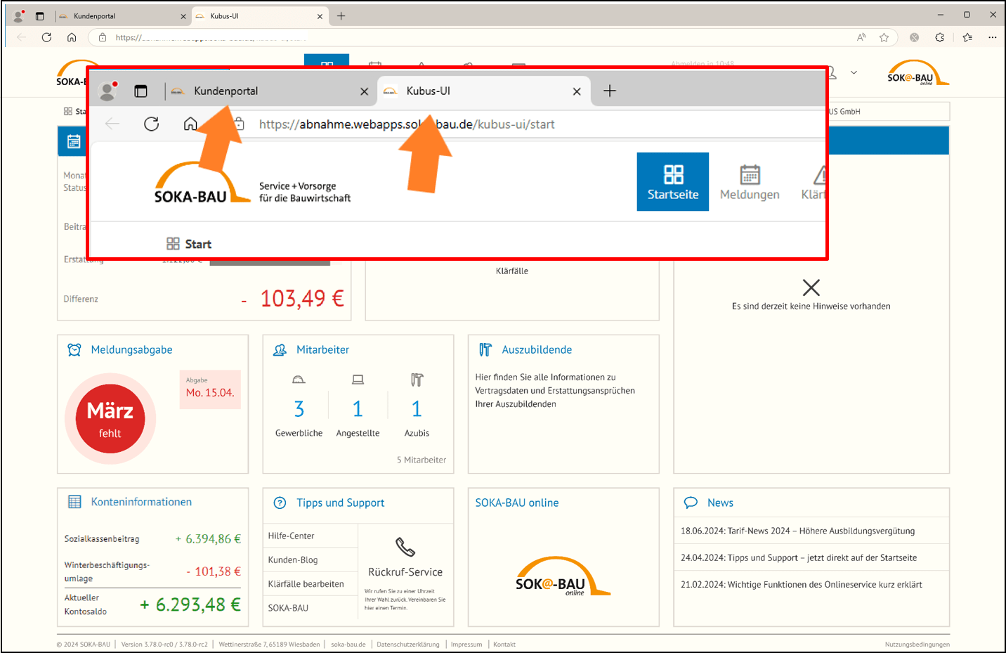Select the Angestellte laptop icon

coord(358,379)
